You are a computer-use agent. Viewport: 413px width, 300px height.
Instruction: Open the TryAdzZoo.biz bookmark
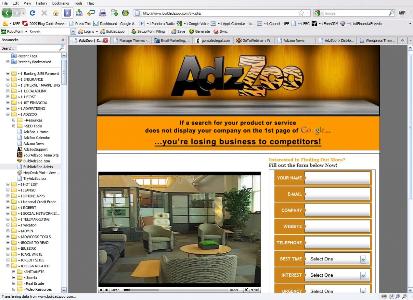[32, 178]
